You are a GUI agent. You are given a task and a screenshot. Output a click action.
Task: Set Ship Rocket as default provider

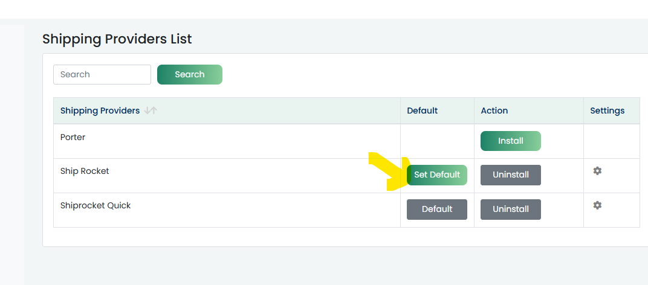(437, 175)
